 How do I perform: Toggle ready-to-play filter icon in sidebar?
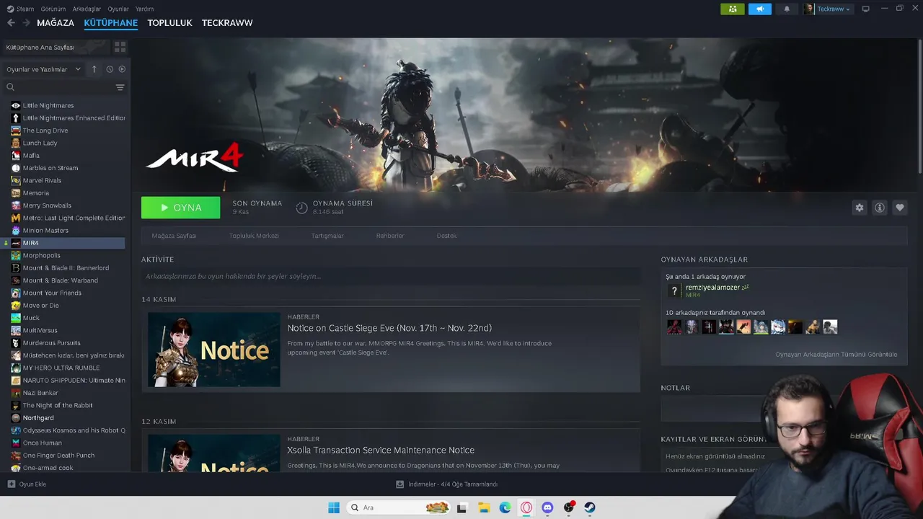click(122, 69)
